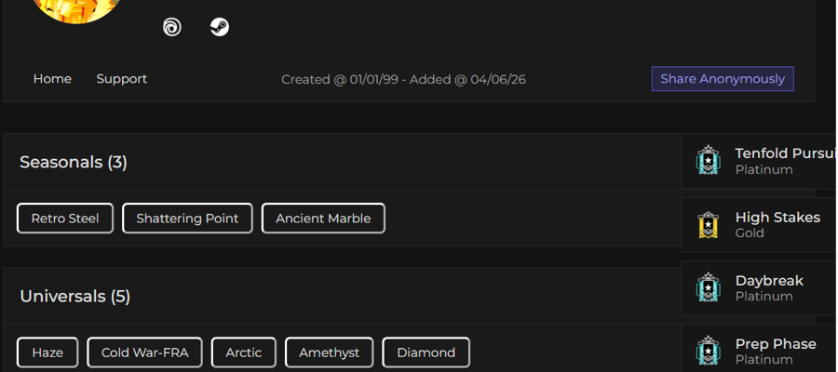Viewport: 838px width, 372px height.
Task: Select the Ancient Marble seasonal tag
Action: coord(323,219)
